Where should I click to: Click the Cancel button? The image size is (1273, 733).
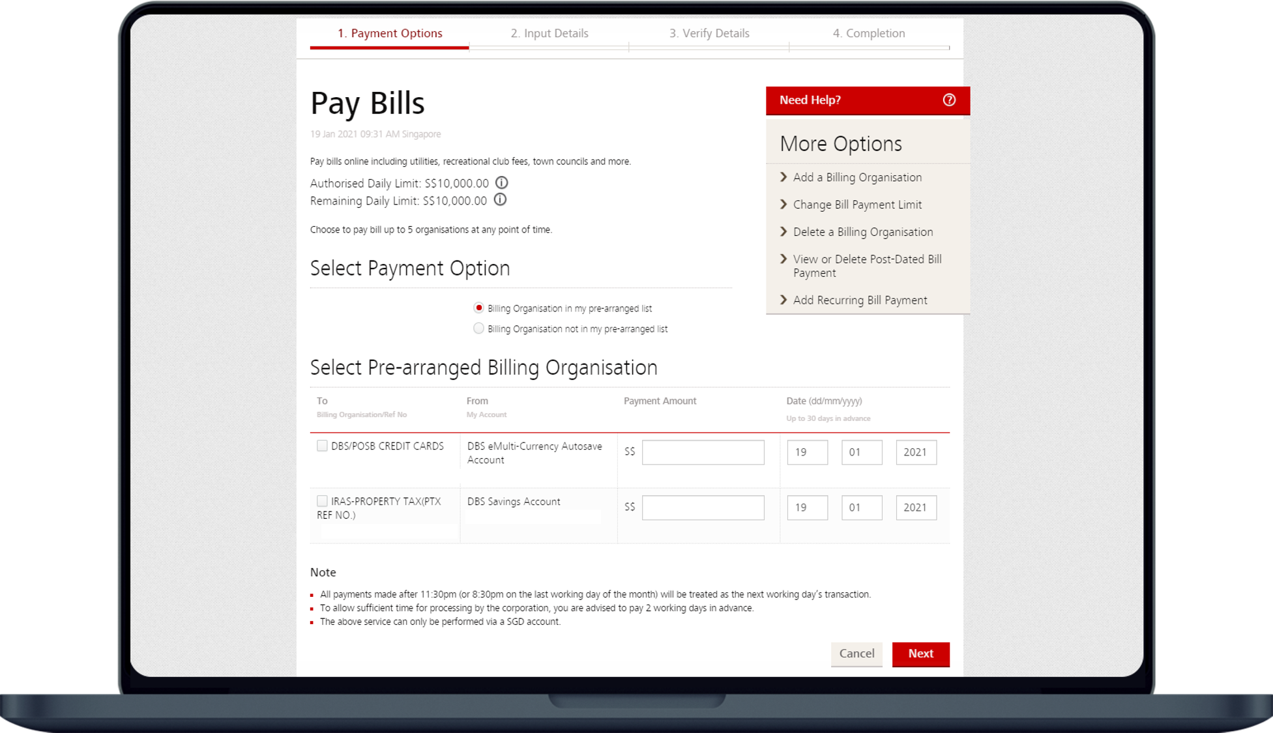pos(856,654)
